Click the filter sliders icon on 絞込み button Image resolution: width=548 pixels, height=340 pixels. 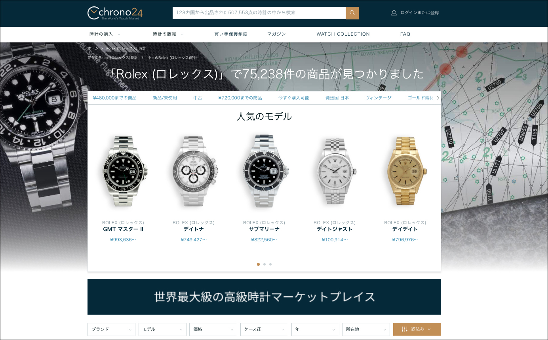405,329
